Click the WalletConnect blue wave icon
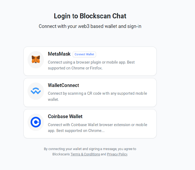This screenshot has width=195, height=170. point(36,91)
